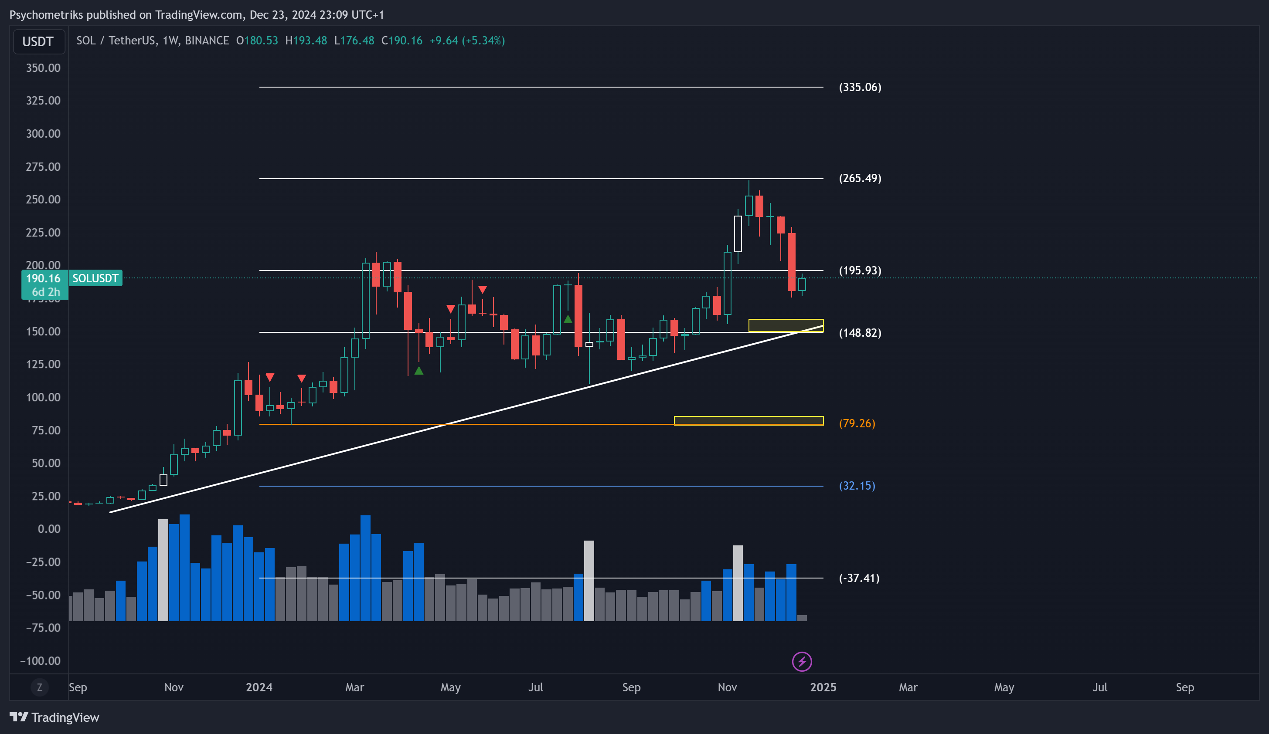
Task: Click the 350.00 price scale label
Action: coord(43,68)
